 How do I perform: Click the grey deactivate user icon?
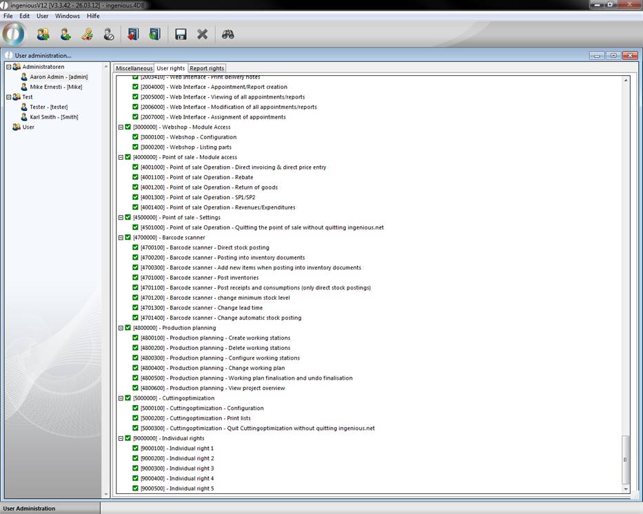(x=109, y=34)
